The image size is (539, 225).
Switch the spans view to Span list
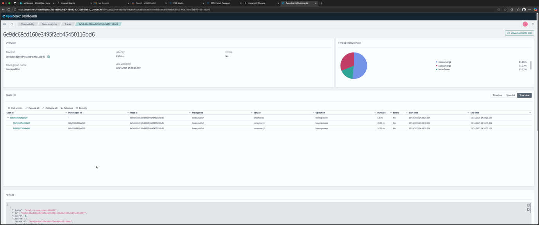(510, 95)
